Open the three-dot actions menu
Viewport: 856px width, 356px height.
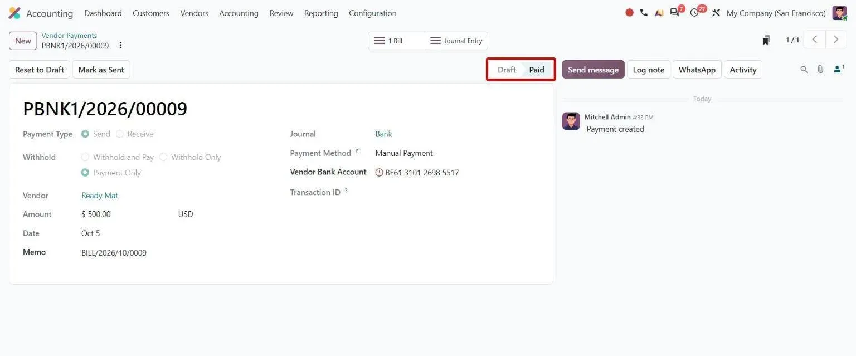coord(120,45)
